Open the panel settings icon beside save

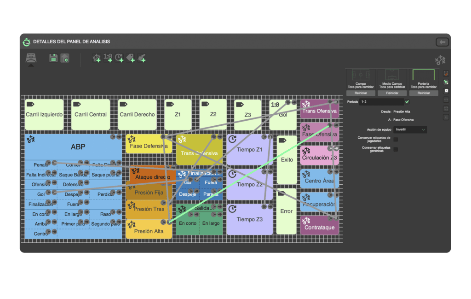(65, 59)
